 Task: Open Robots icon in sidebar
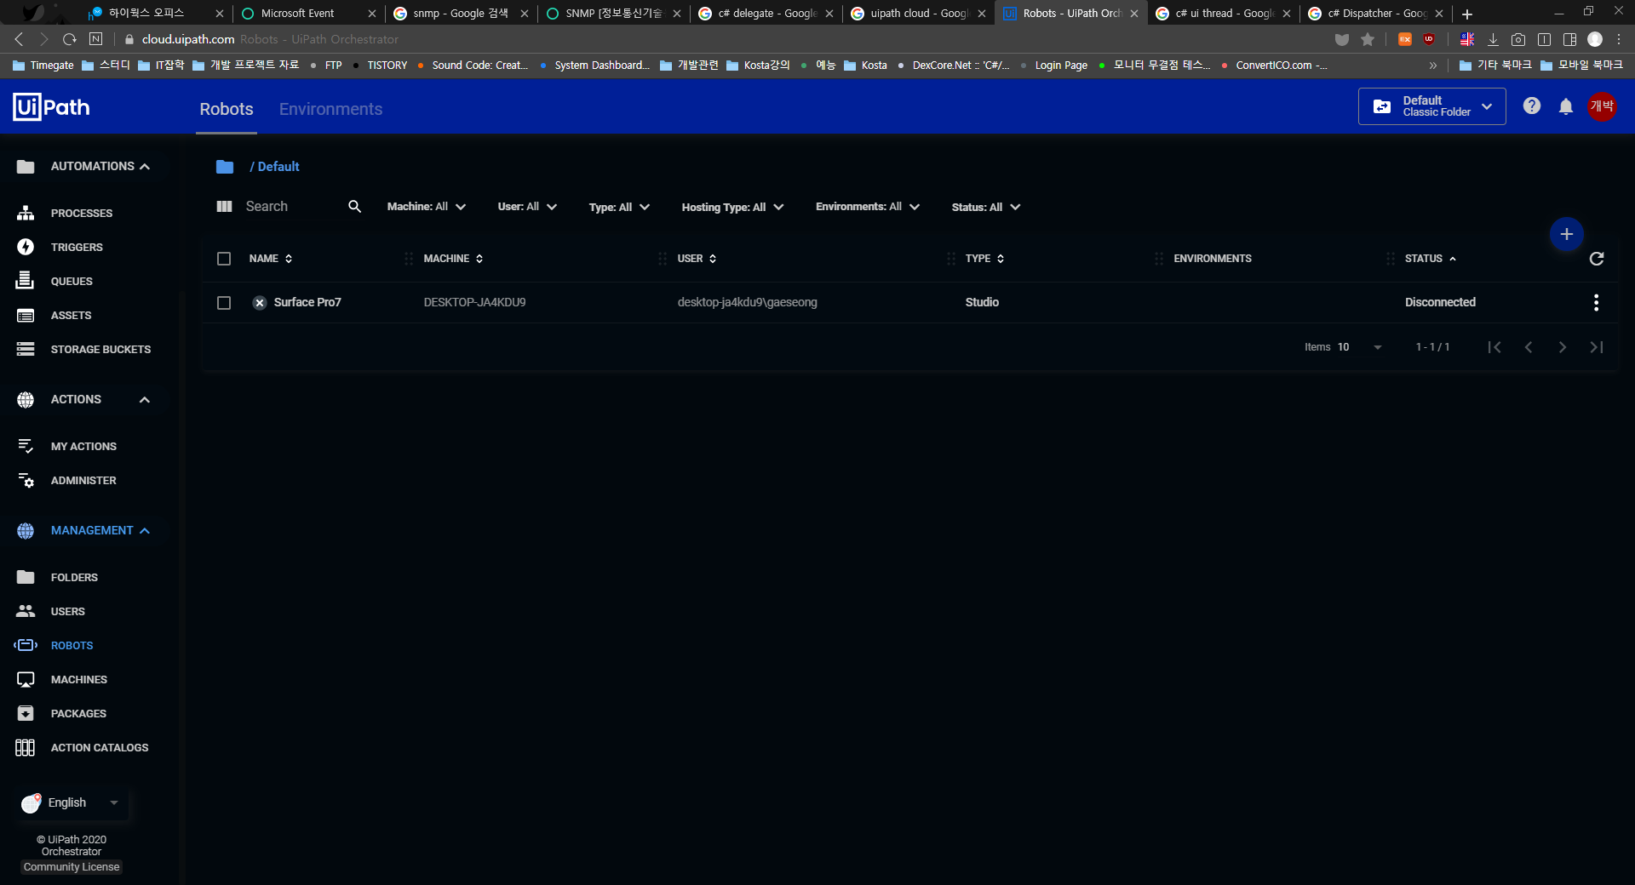(26, 645)
